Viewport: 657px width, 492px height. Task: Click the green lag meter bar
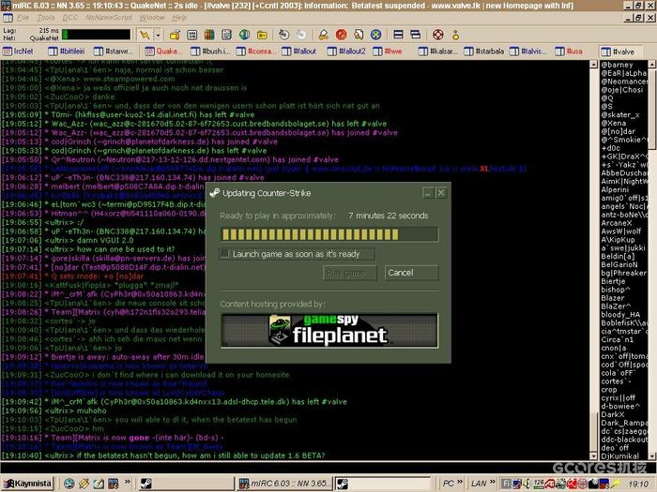(96, 35)
